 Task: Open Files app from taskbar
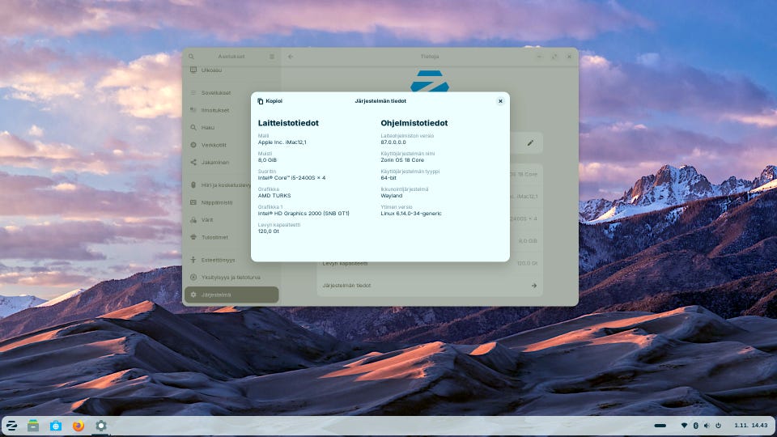tap(33, 426)
